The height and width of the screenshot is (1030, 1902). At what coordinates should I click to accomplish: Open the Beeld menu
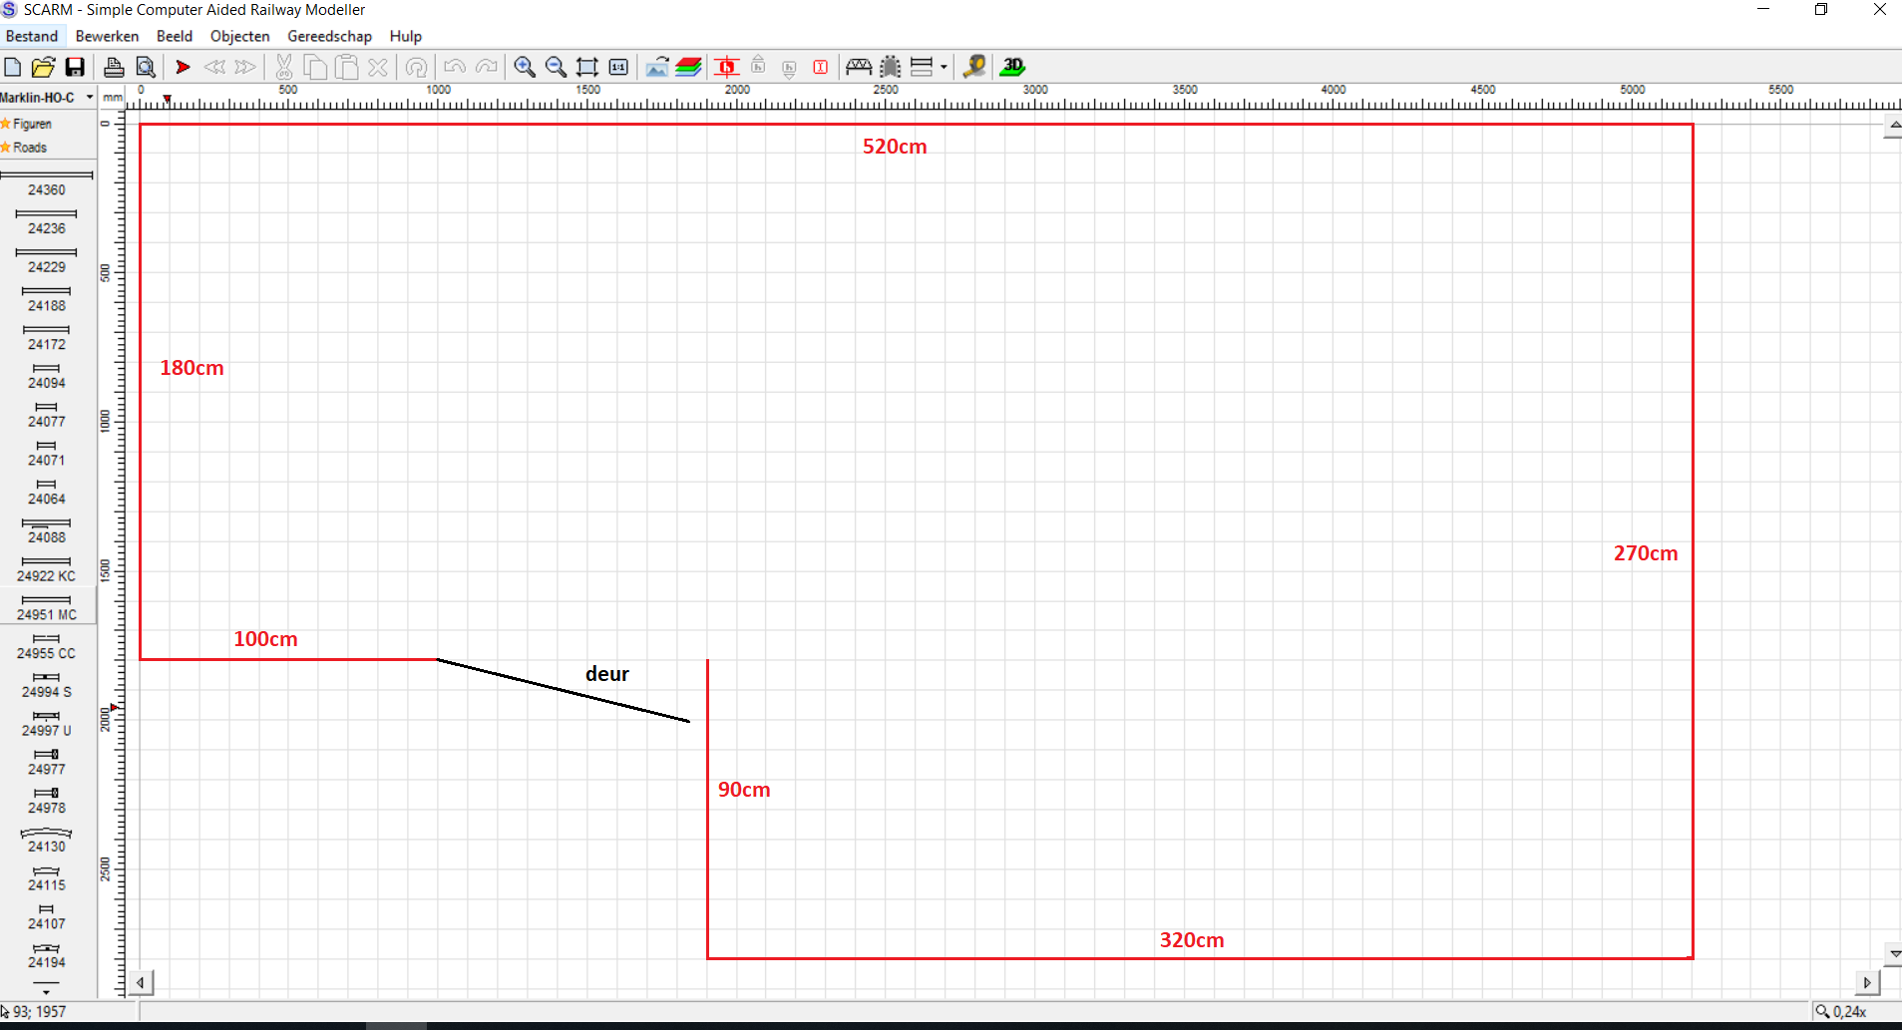(x=175, y=36)
